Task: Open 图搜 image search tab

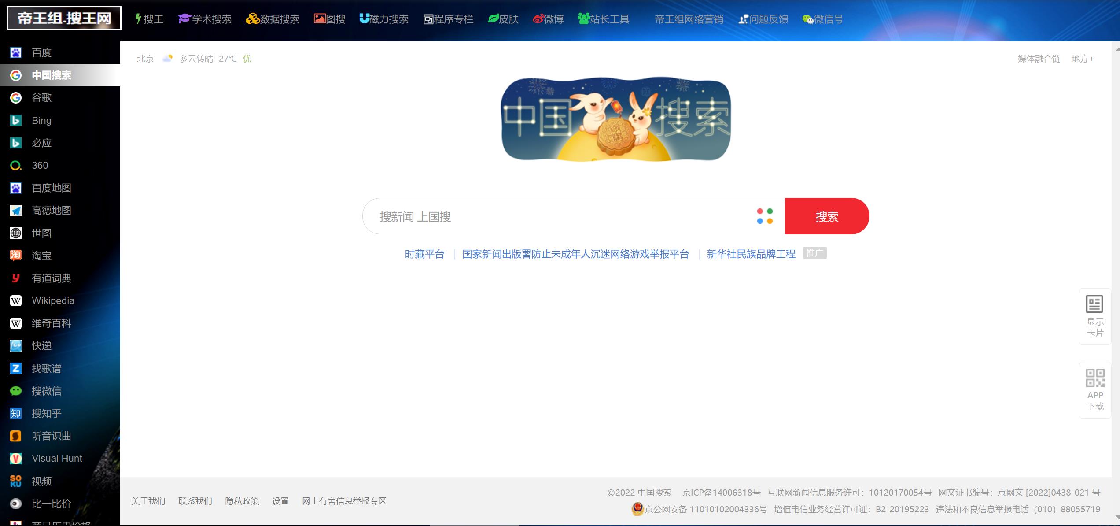Action: click(329, 19)
